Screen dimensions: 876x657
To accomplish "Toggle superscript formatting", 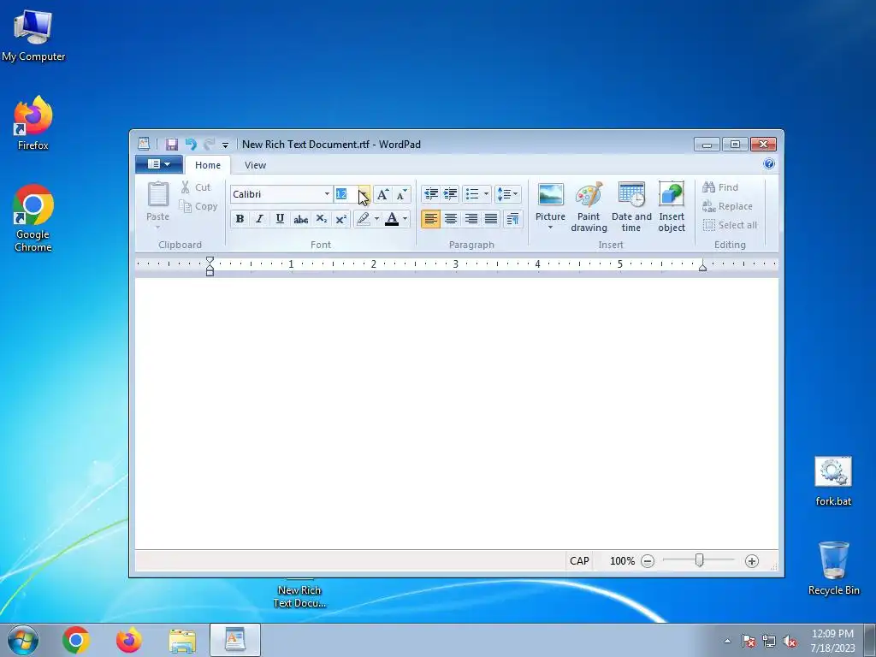I will (x=340, y=219).
